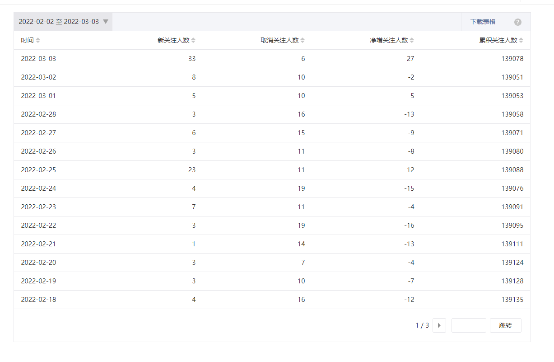554x362 pixels.
Task: Select date cell 2022-02-24
Action: pyautogui.click(x=38, y=188)
